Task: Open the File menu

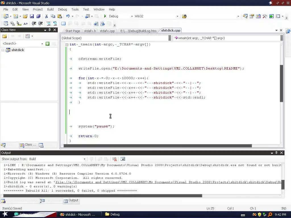Action: (6, 9)
